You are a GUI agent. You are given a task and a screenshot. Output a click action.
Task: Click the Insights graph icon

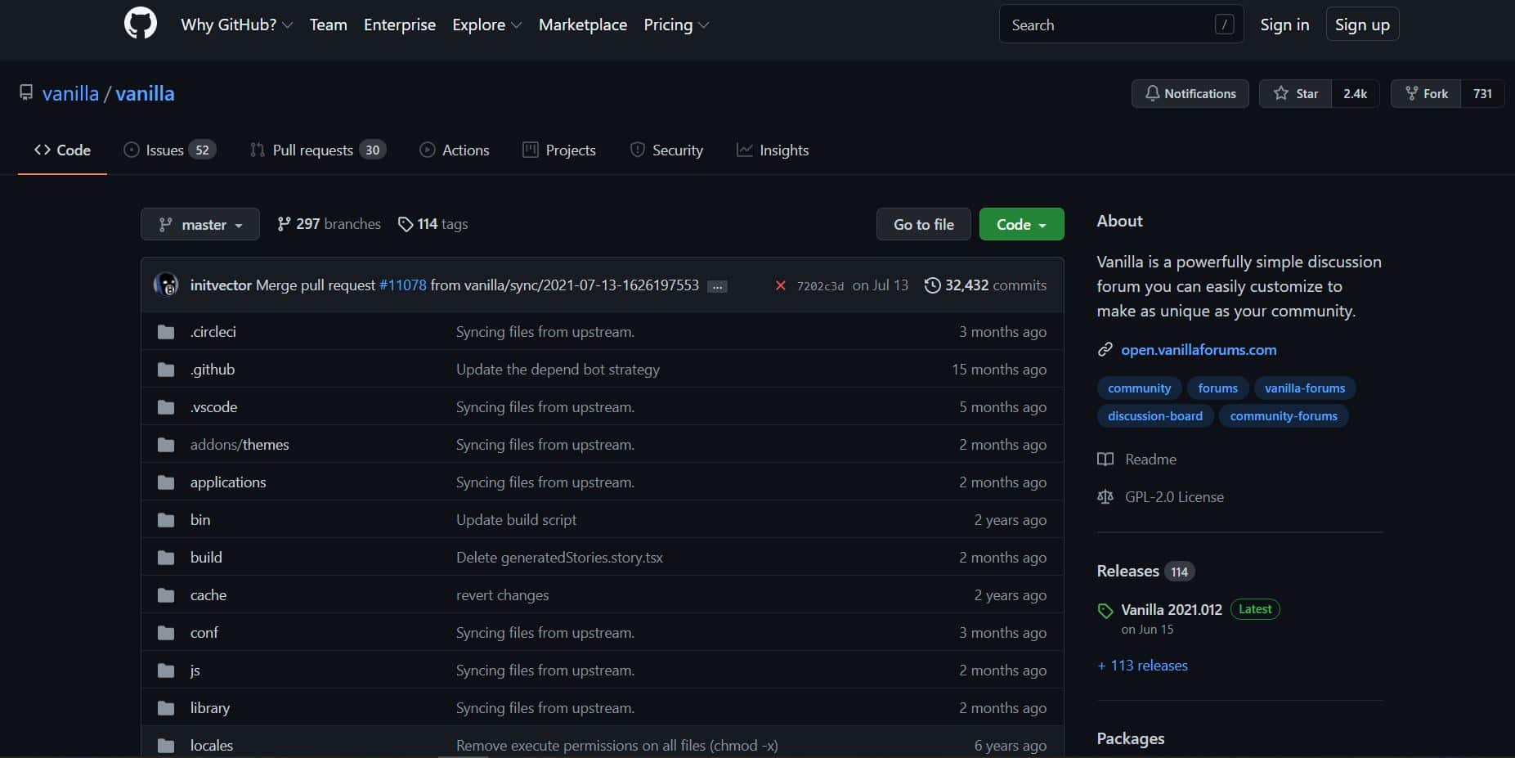point(743,150)
